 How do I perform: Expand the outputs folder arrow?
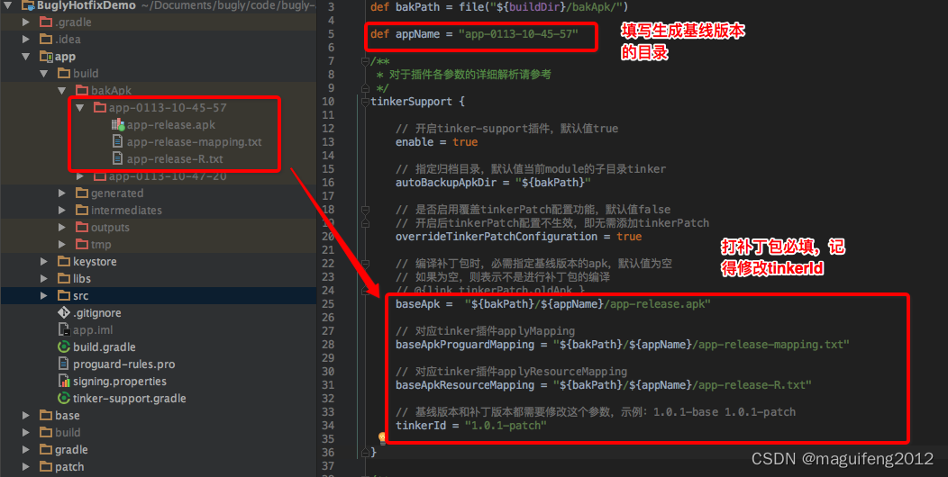pos(61,228)
